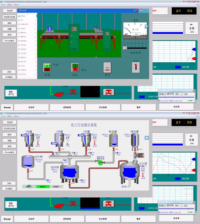Open the iPortal home entry in the sidebar
Image resolution: width=200 pixels, height=224 pixels.
click(x=23, y=16)
